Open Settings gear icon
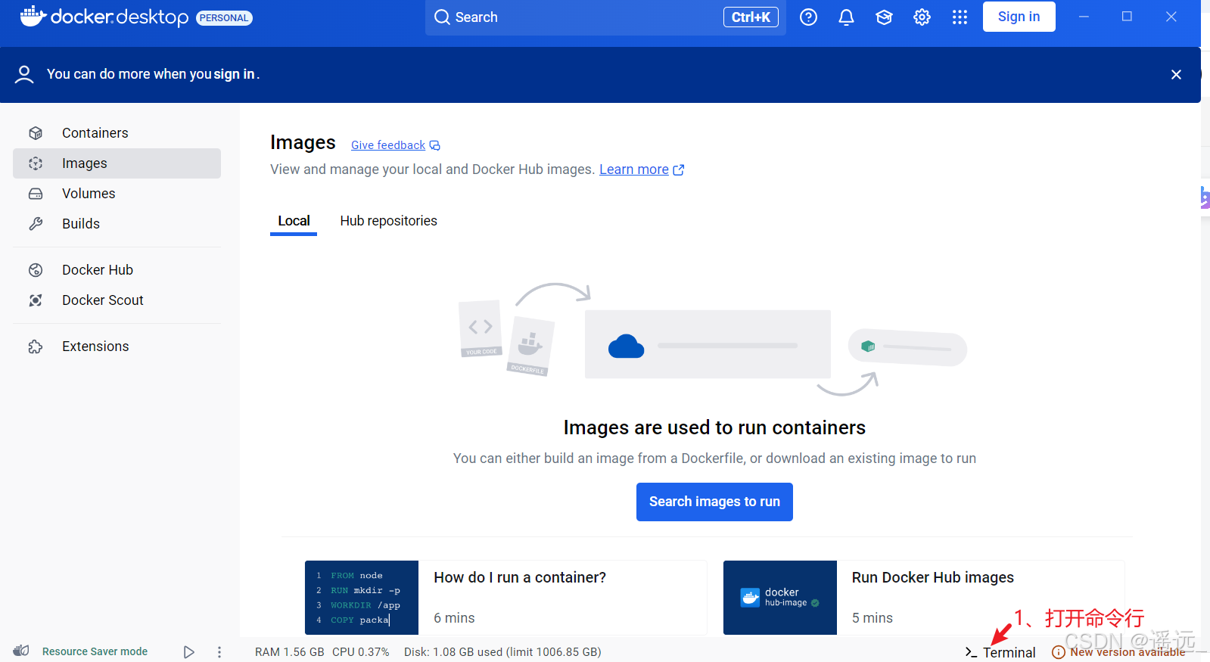The image size is (1210, 662). (922, 17)
